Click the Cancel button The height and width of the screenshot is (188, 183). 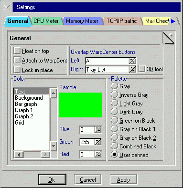pyautogui.click(x=88, y=179)
